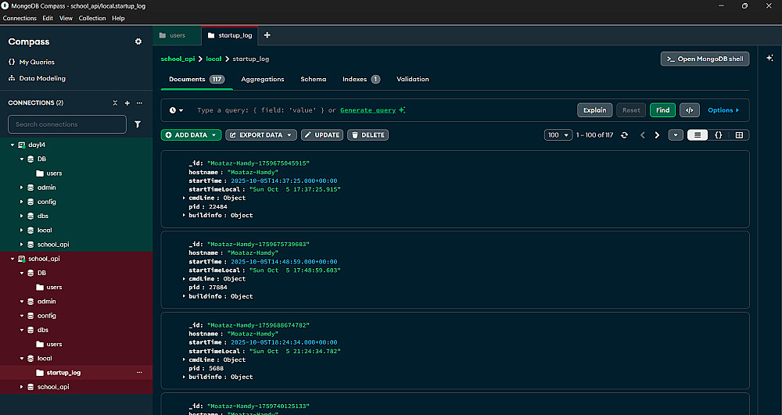Click the Open MongoDB shell button
The height and width of the screenshot is (415, 782).
(705, 59)
